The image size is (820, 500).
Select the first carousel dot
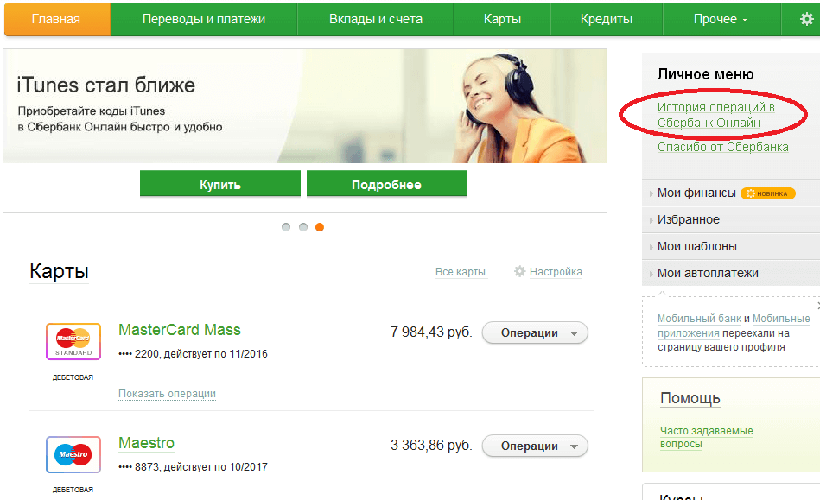pyautogui.click(x=286, y=227)
